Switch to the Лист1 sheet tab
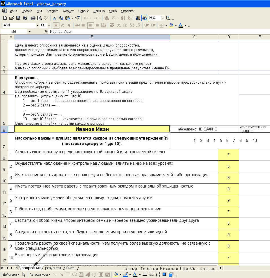Viewport: 270px width, 278px height. pyautogui.click(x=71, y=268)
